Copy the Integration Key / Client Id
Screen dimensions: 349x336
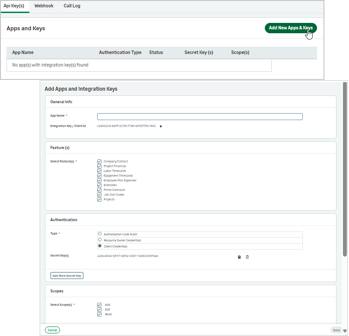[161, 126]
